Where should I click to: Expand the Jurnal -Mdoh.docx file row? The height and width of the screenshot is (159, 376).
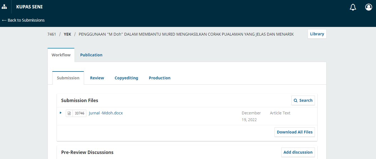(61, 113)
